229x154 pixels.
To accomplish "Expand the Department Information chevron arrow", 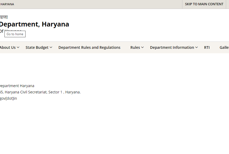I will [x=196, y=47].
